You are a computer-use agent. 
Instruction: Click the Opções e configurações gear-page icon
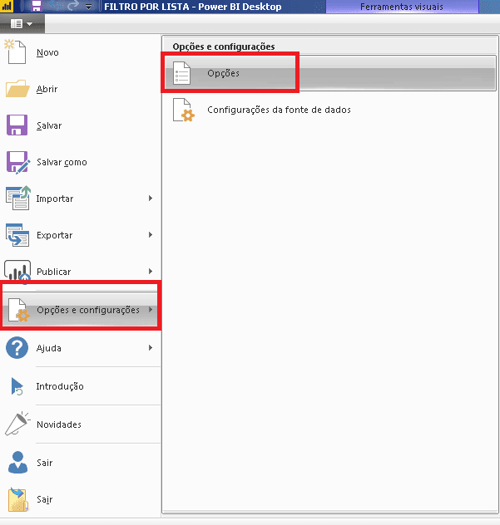point(19,310)
